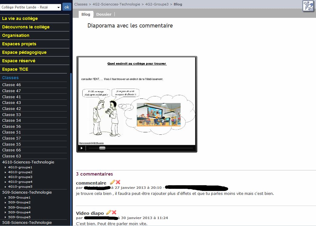316x226 pixels.
Task: Delete 'Video diapo' comment with red X
Action: point(114,212)
